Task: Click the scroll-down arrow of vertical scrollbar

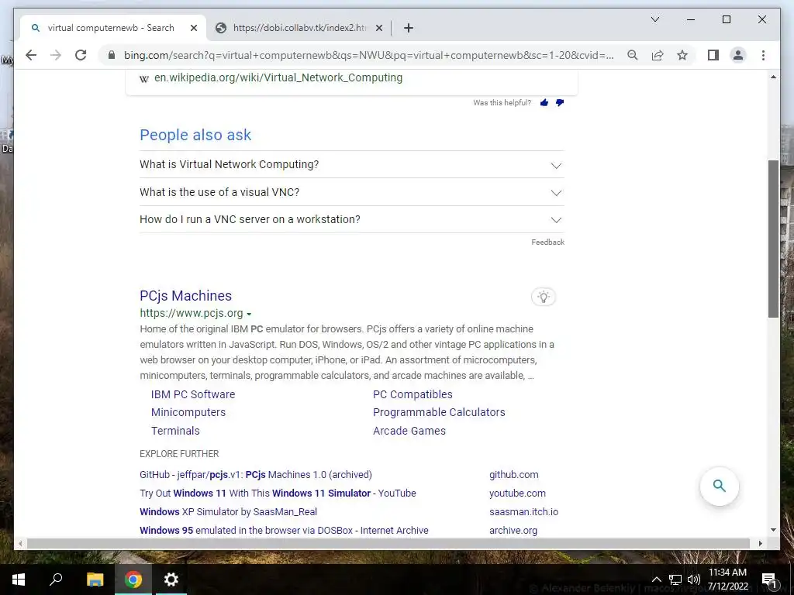Action: point(773,530)
